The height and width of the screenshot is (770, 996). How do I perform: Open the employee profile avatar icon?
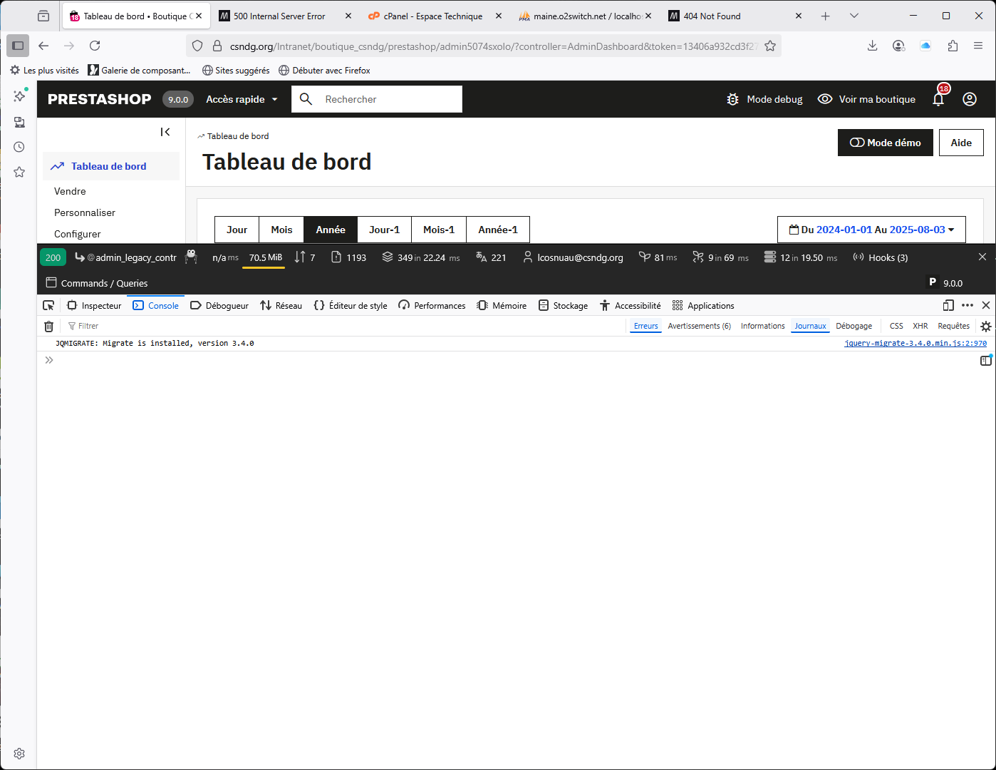970,99
